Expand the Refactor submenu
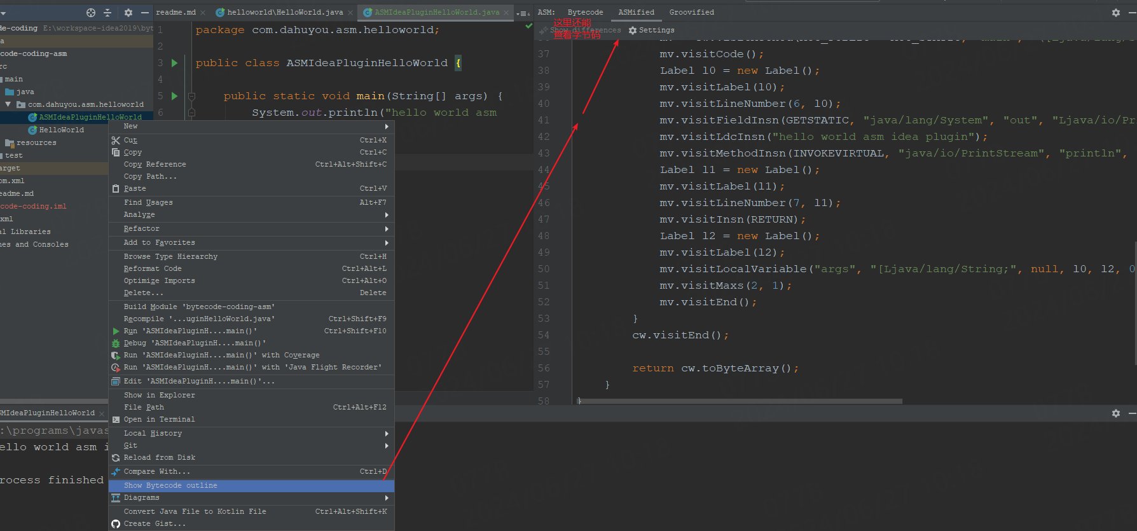 [x=251, y=228]
